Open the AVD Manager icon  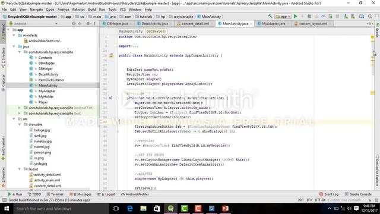[x=346, y=17]
